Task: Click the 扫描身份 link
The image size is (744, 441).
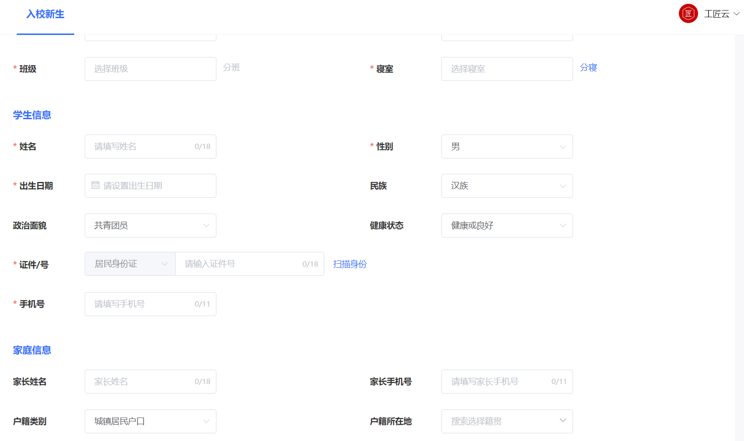Action: point(349,264)
